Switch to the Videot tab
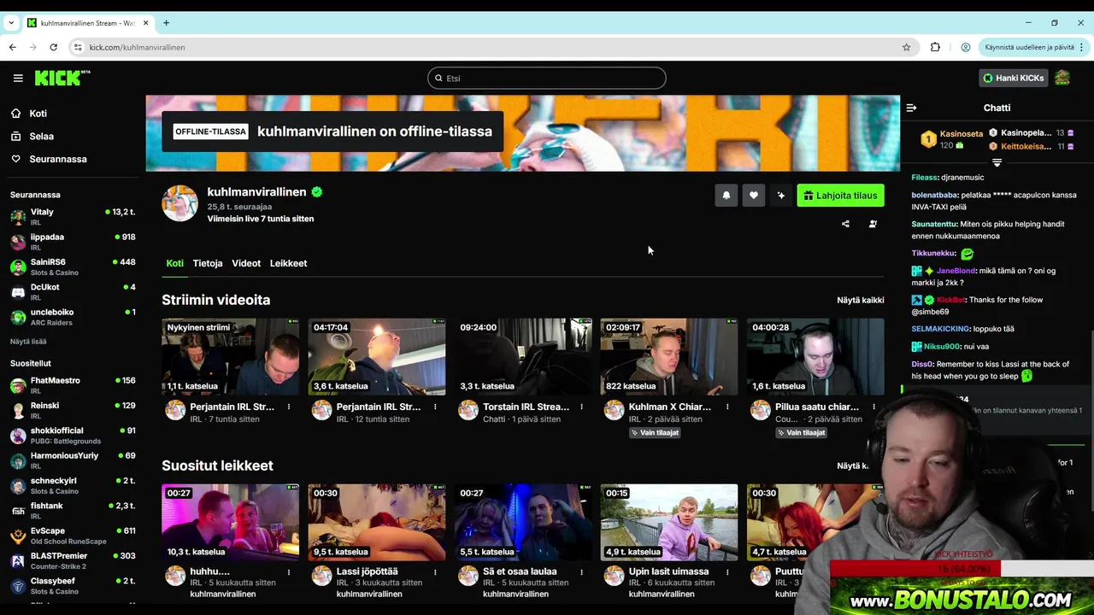 coord(246,263)
